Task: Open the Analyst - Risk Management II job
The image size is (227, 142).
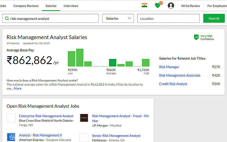Action: pos(40,135)
